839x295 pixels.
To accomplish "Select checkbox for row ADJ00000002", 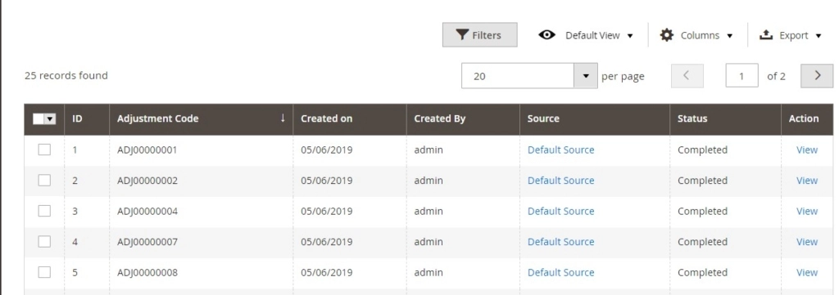I will click(44, 181).
